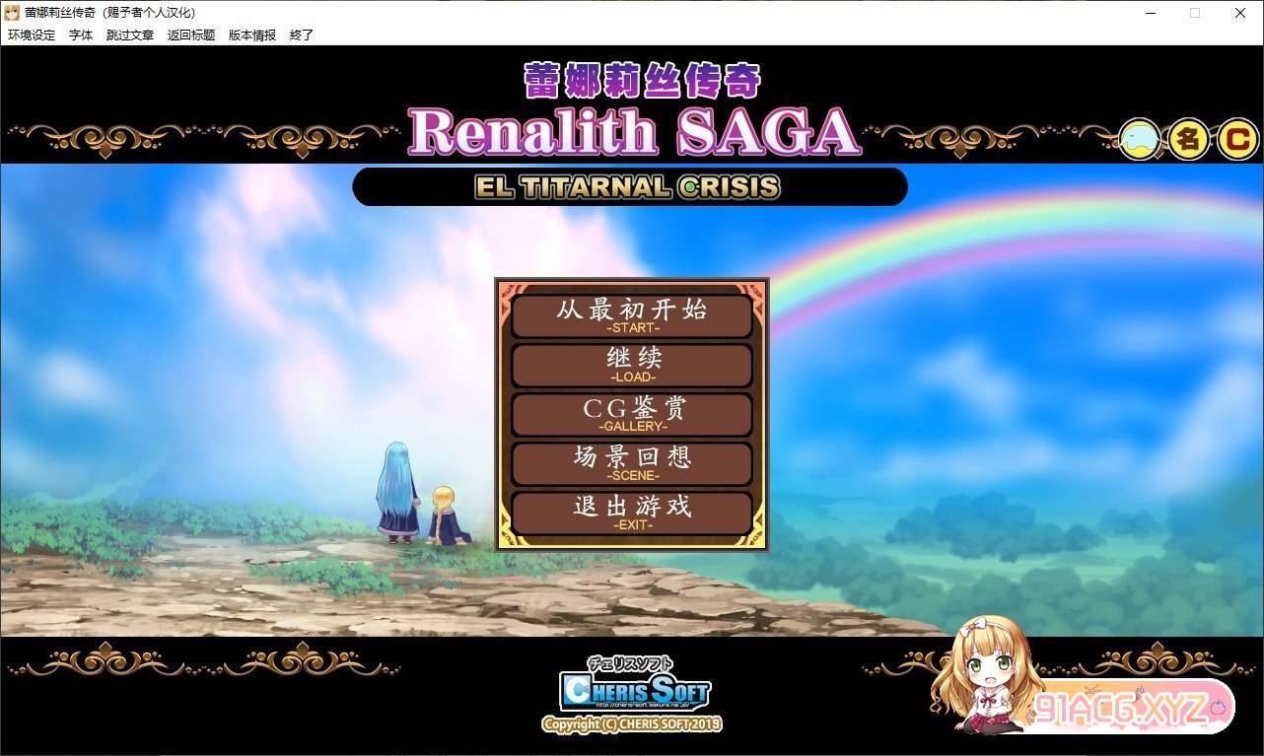Click the round red C icon
Viewport: 1264px width, 756px height.
click(x=1236, y=140)
